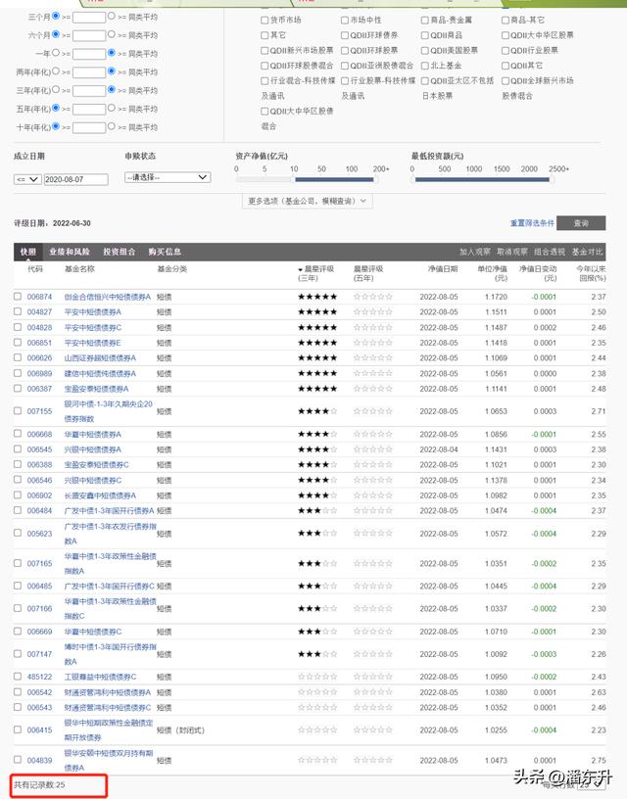This screenshot has width=627, height=799.
Task: Open fund 平安中短债债券A
Action: click(x=93, y=311)
